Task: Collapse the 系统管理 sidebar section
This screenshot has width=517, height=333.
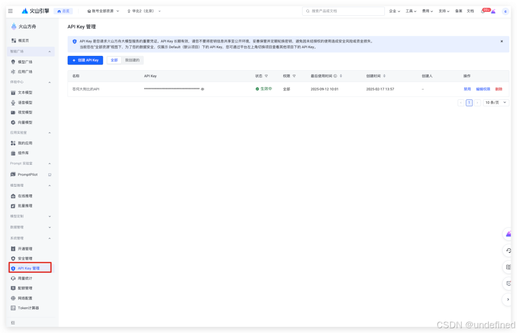Action: coord(50,238)
